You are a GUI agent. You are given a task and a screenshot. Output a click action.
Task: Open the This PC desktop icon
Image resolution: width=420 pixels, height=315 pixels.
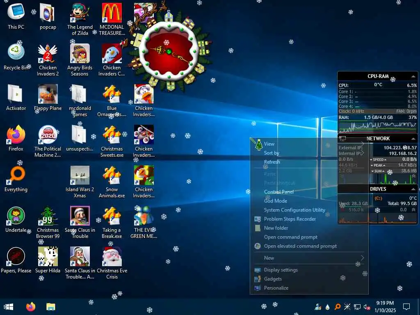click(16, 16)
